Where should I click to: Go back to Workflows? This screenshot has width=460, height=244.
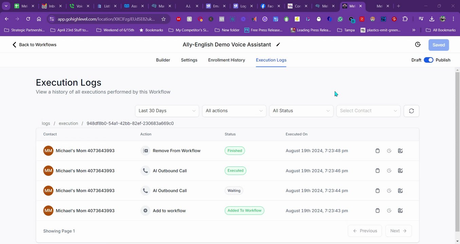click(34, 45)
